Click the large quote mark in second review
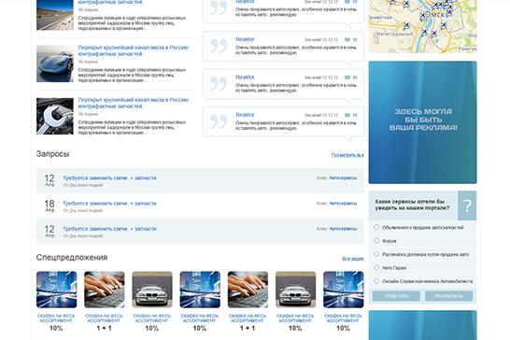 [219, 46]
